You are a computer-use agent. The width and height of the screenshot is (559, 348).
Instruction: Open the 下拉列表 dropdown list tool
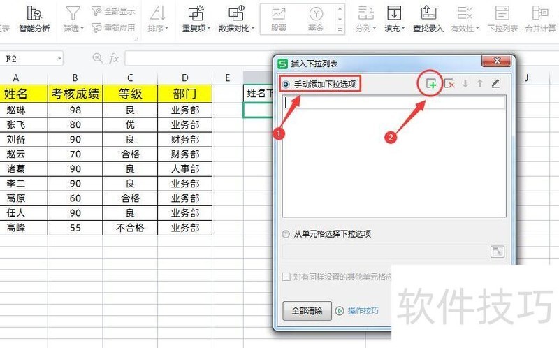502,20
